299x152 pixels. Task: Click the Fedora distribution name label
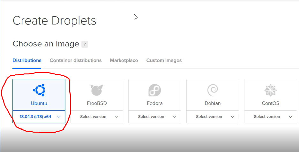coord(155,103)
